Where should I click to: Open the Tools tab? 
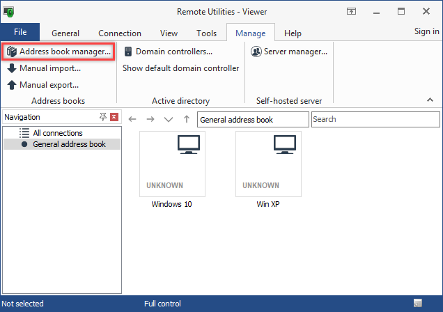[x=206, y=33]
